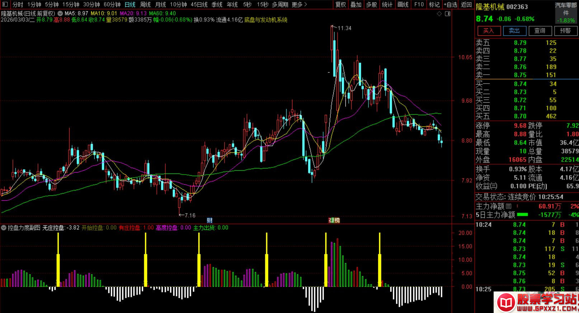Click the 强榜 ranking marker icon
Image resolution: width=579 pixels, height=313 pixels.
[x=334, y=220]
